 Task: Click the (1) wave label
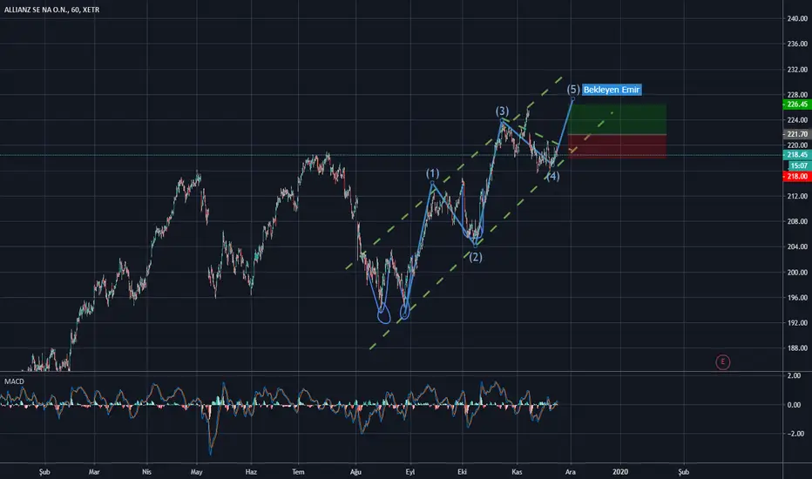(432, 173)
